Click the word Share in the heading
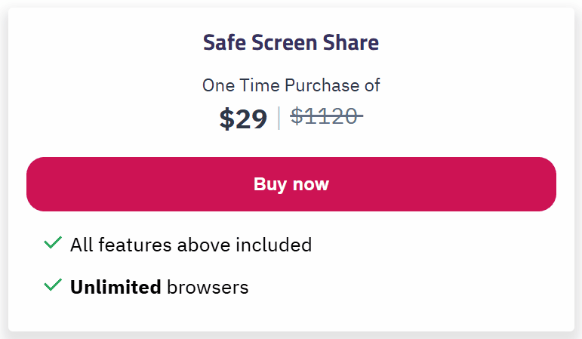Image resolution: width=582 pixels, height=339 pixels. 351,43
